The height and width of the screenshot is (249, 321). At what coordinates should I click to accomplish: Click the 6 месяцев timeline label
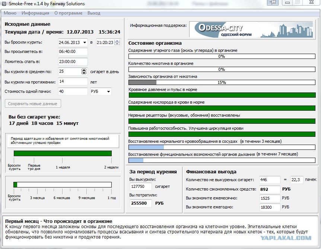tap(62, 198)
